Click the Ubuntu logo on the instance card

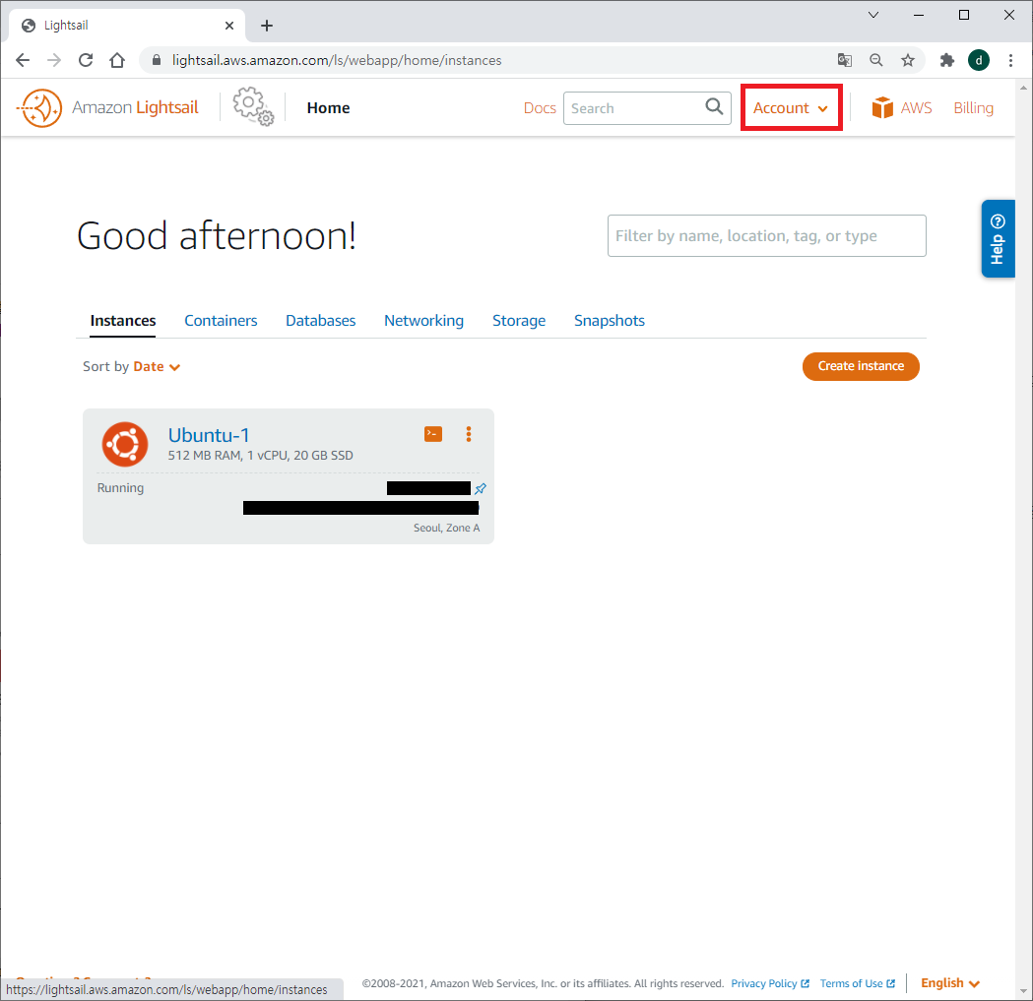124,445
